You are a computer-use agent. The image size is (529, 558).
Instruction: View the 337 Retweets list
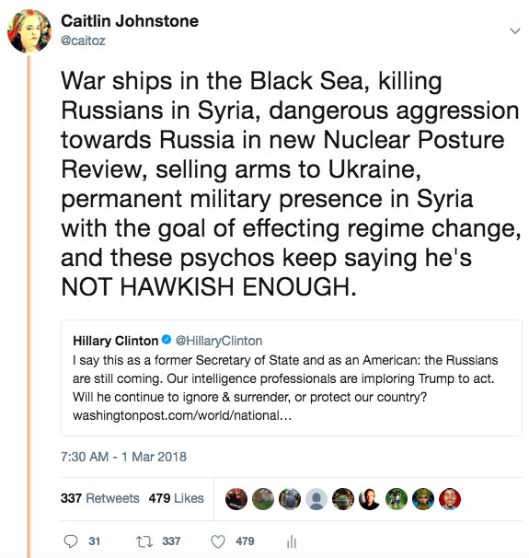pyautogui.click(x=100, y=498)
